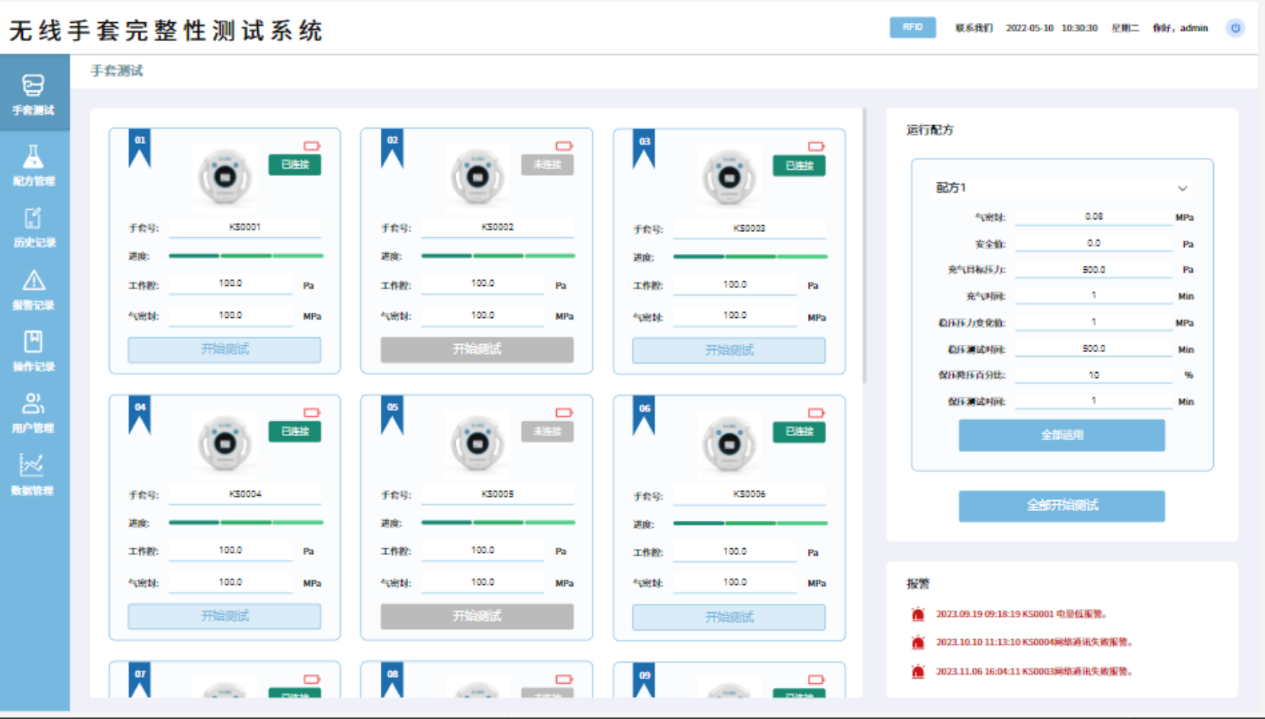The height and width of the screenshot is (719, 1265).
Task: Click 全部开始测试 start all tests button
Action: click(x=1061, y=506)
